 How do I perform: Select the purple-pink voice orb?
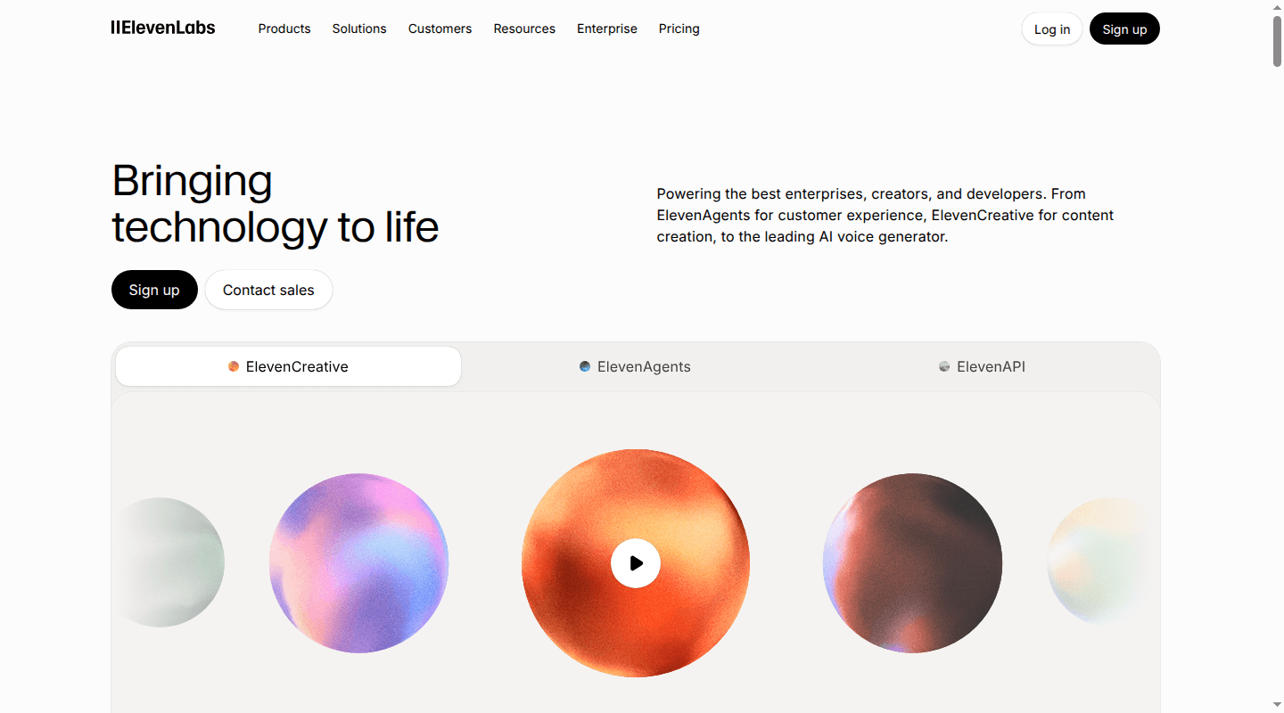pyautogui.click(x=358, y=563)
